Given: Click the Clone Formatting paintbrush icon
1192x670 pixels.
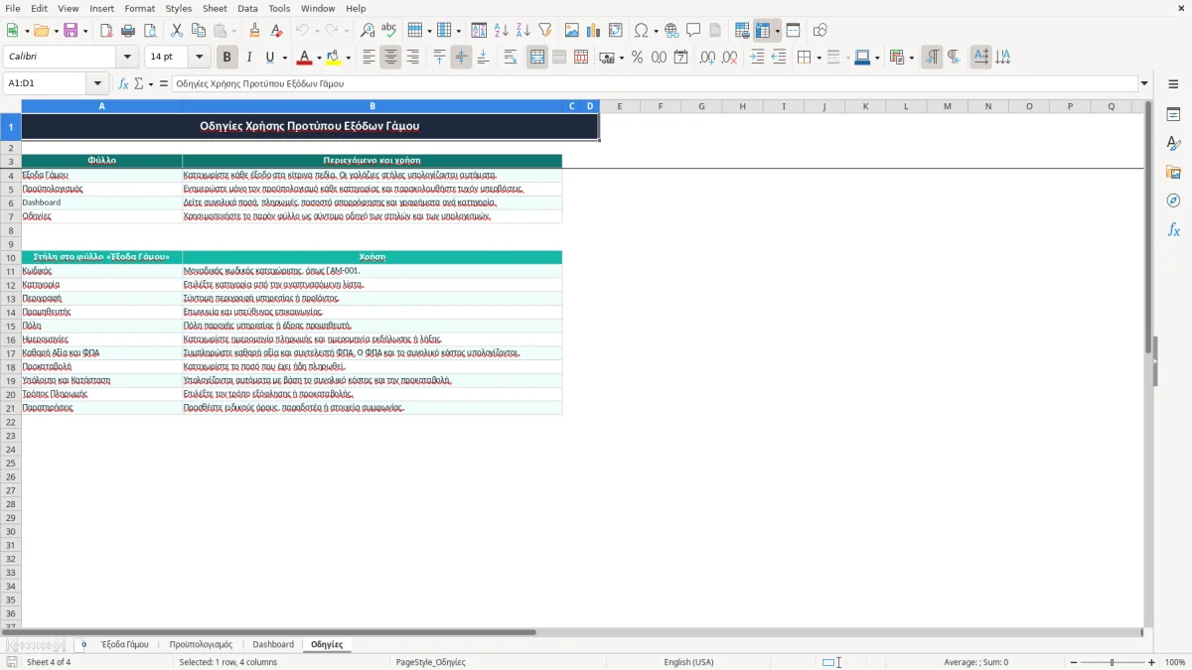Looking at the screenshot, I should (x=254, y=31).
